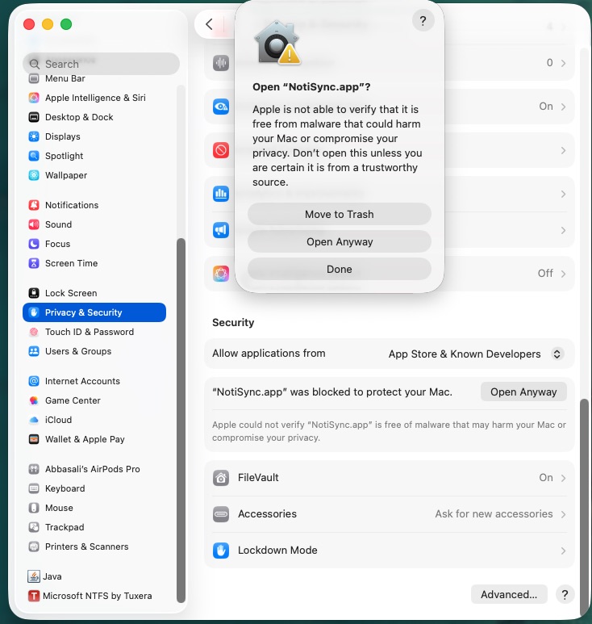This screenshot has width=592, height=624.
Task: Click the Java preference pane icon
Action: [34, 576]
